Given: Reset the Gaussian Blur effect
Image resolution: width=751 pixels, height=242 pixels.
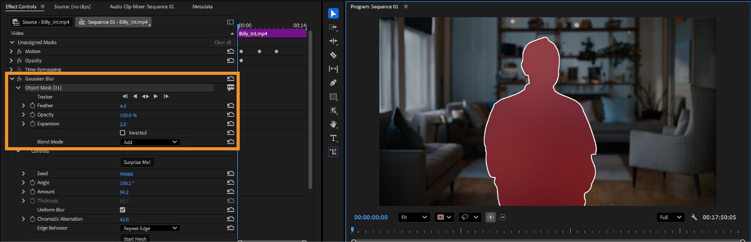Looking at the screenshot, I should point(230,79).
